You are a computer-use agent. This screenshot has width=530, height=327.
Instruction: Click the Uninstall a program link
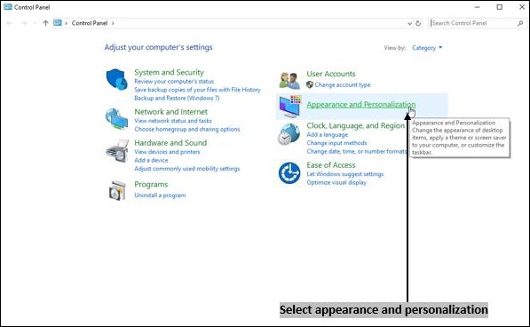coord(160,195)
